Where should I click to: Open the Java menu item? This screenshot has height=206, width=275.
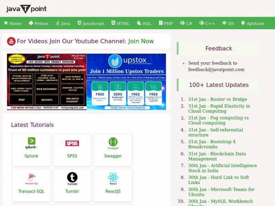[63, 23]
